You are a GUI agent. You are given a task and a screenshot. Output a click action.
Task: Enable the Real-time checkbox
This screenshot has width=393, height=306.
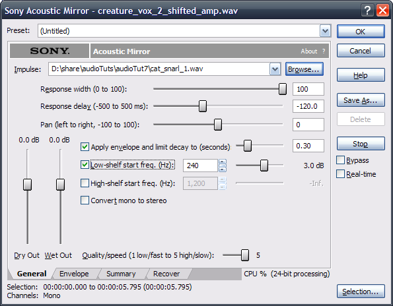click(340, 174)
